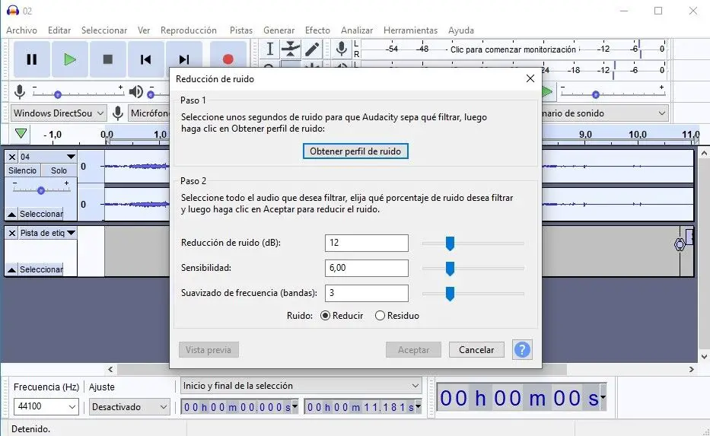Collapse the label track with up arrow
The image size is (710, 436).
tap(11, 270)
